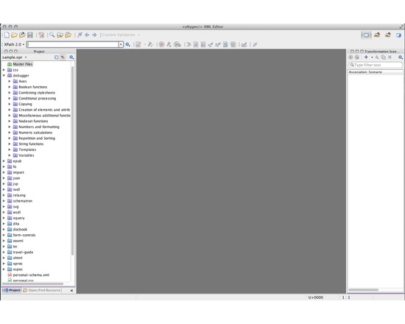Select the Numeric calculations folder

click(x=32, y=133)
